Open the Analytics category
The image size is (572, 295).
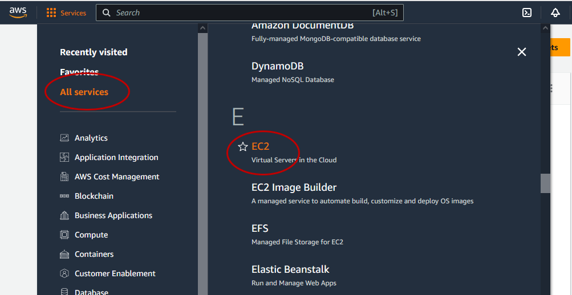coord(91,138)
